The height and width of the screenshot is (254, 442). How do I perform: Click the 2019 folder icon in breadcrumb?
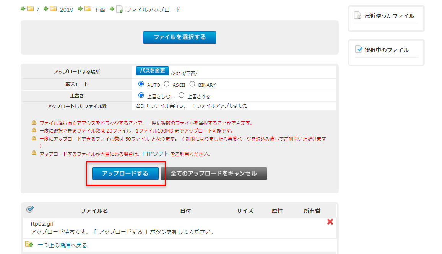pyautogui.click(x=54, y=9)
